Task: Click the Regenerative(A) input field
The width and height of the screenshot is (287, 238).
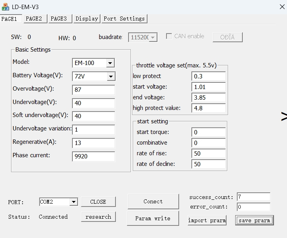Action: (x=94, y=143)
